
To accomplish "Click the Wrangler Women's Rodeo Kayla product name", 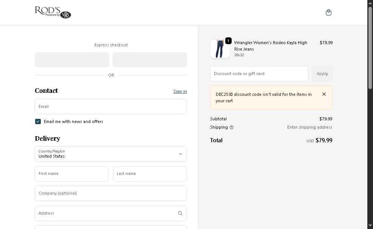I will point(271,46).
